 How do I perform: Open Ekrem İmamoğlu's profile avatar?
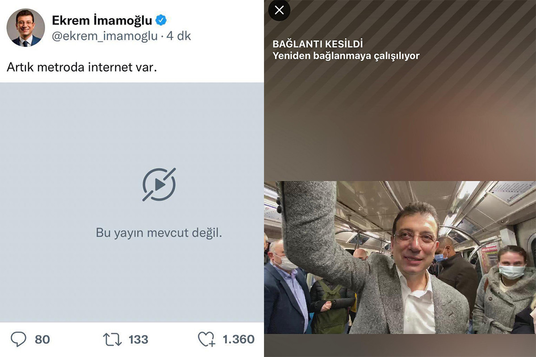[x=25, y=28]
